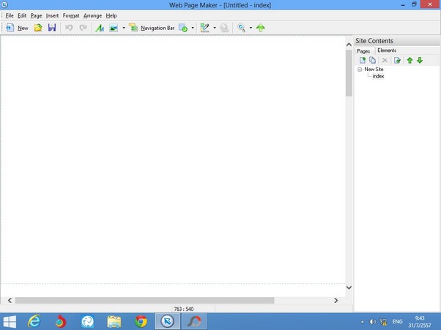Select the index page in the tree

[378, 76]
